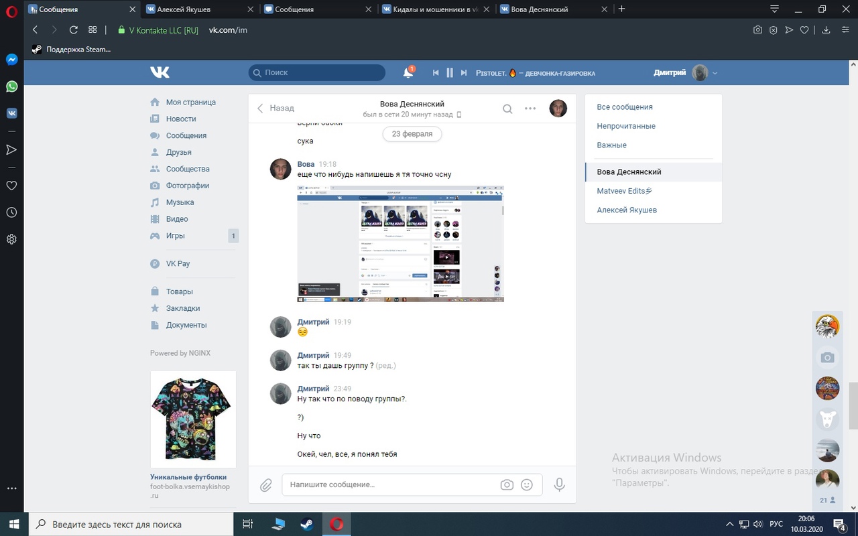Search within the conversation using magnifier icon
The image size is (858, 536).
coord(507,109)
